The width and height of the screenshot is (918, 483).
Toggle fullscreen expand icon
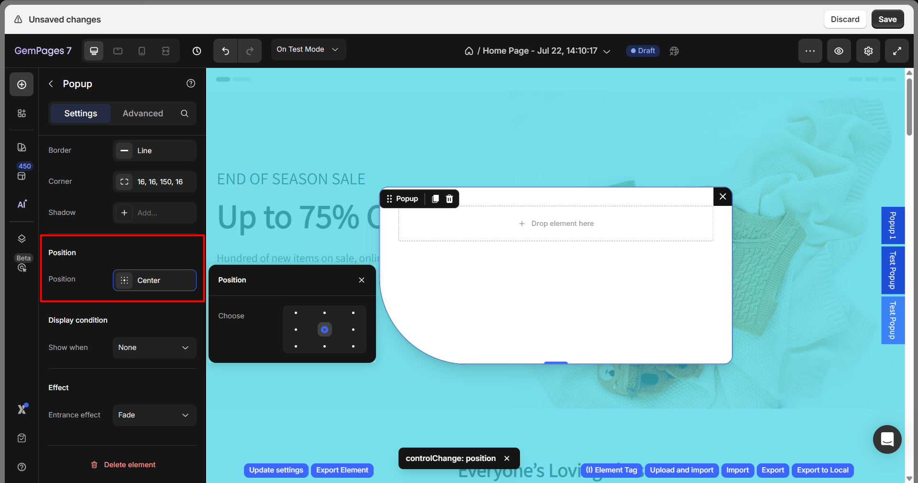(x=897, y=51)
